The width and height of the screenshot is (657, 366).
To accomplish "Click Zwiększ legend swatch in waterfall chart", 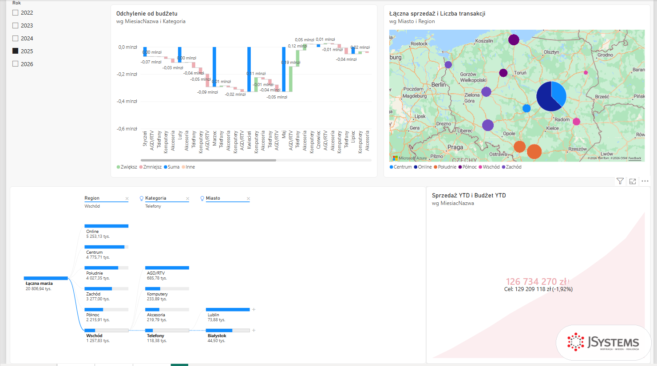I will [119, 167].
